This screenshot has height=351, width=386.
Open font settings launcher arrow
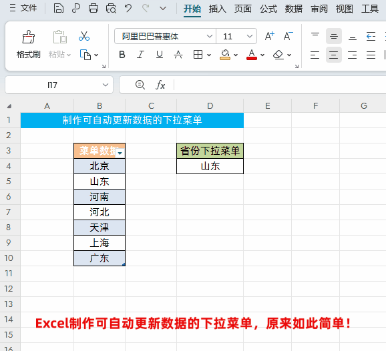coord(297,66)
